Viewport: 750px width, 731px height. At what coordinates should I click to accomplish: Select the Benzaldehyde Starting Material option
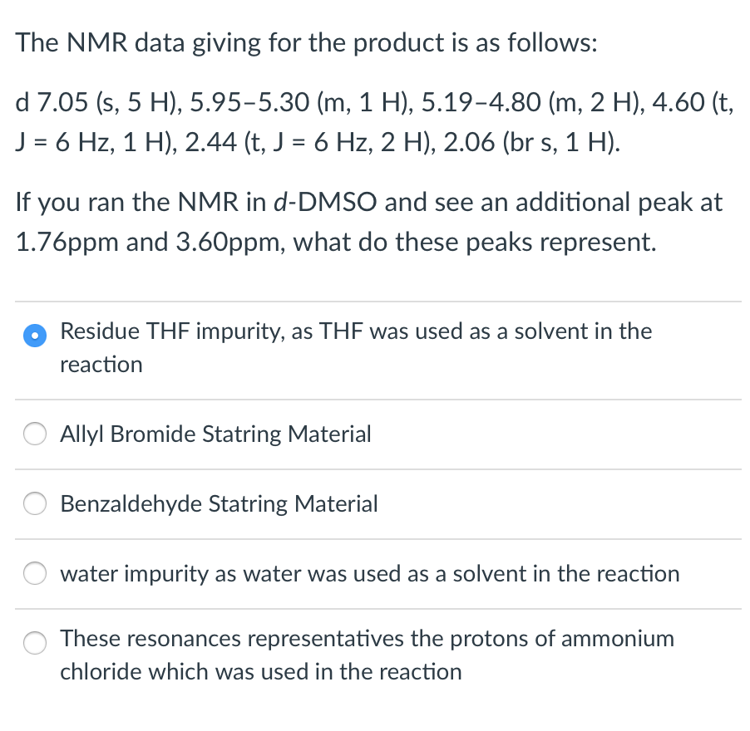pyautogui.click(x=219, y=503)
